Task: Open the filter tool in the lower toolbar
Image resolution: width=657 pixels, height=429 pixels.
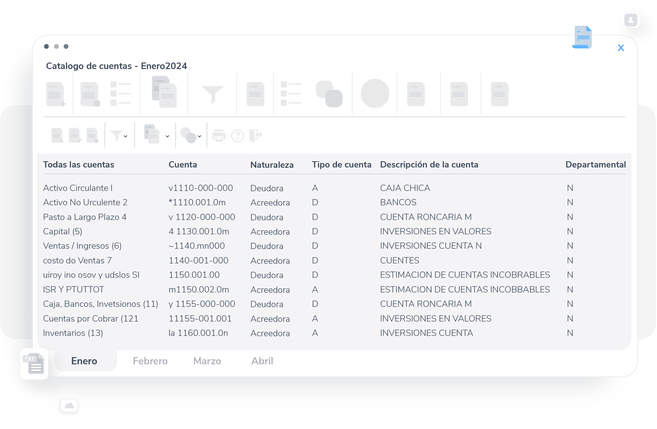Action: coord(117,135)
